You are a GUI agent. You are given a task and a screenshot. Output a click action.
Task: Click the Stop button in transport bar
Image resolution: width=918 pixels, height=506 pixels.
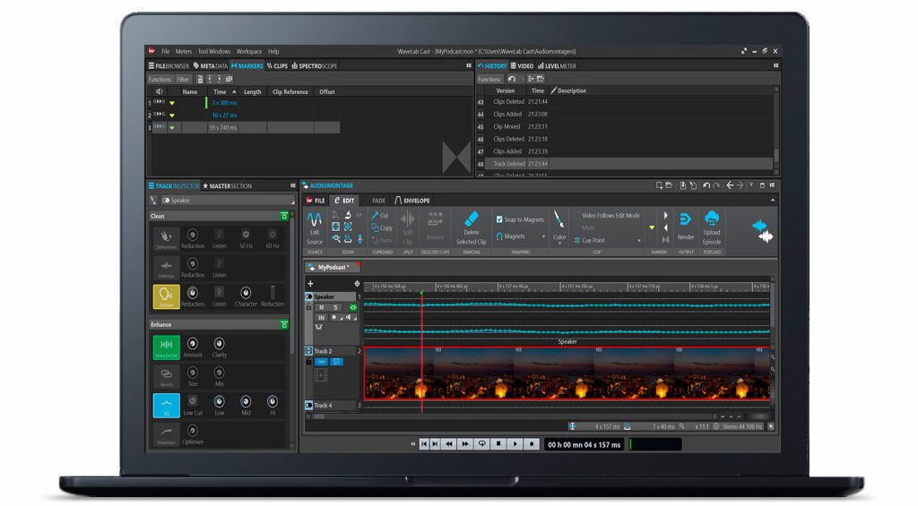pos(498,444)
